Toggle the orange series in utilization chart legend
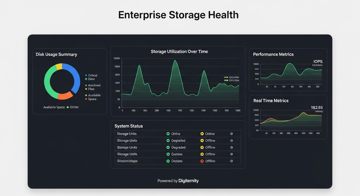360x196 pixels. point(226,77)
